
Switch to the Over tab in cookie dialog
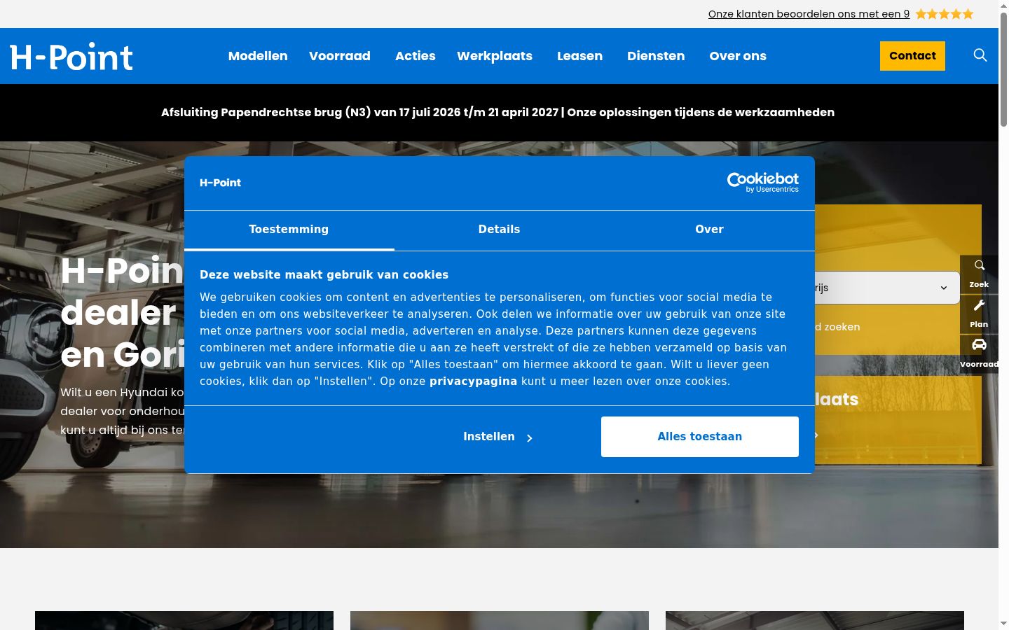[709, 230]
